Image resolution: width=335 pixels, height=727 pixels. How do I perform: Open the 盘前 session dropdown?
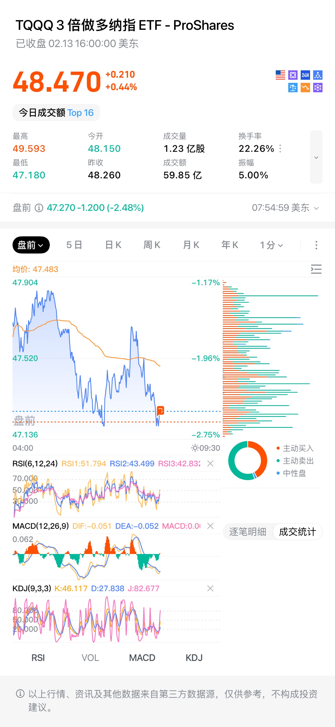31,245
